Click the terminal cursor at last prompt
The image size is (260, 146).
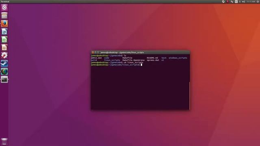[x=141, y=65]
